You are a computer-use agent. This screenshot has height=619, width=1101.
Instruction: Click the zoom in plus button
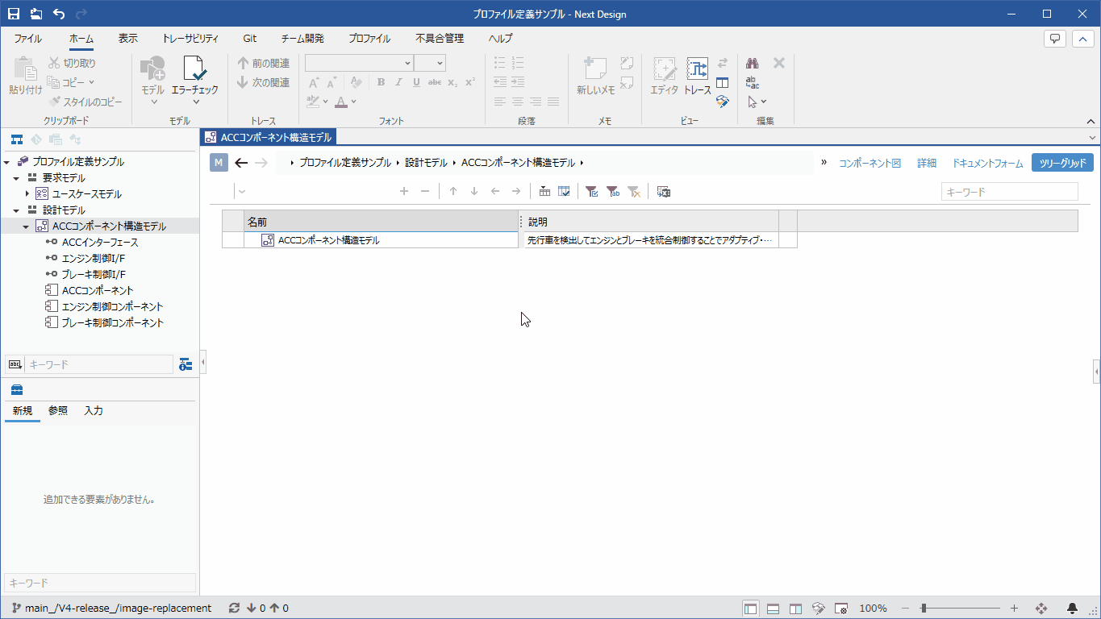(x=1014, y=609)
